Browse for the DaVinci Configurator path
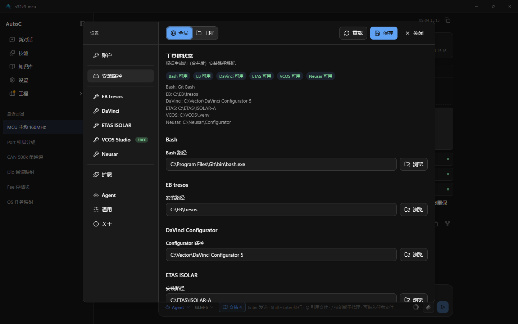Screen dimensions: 518x324 414,255
